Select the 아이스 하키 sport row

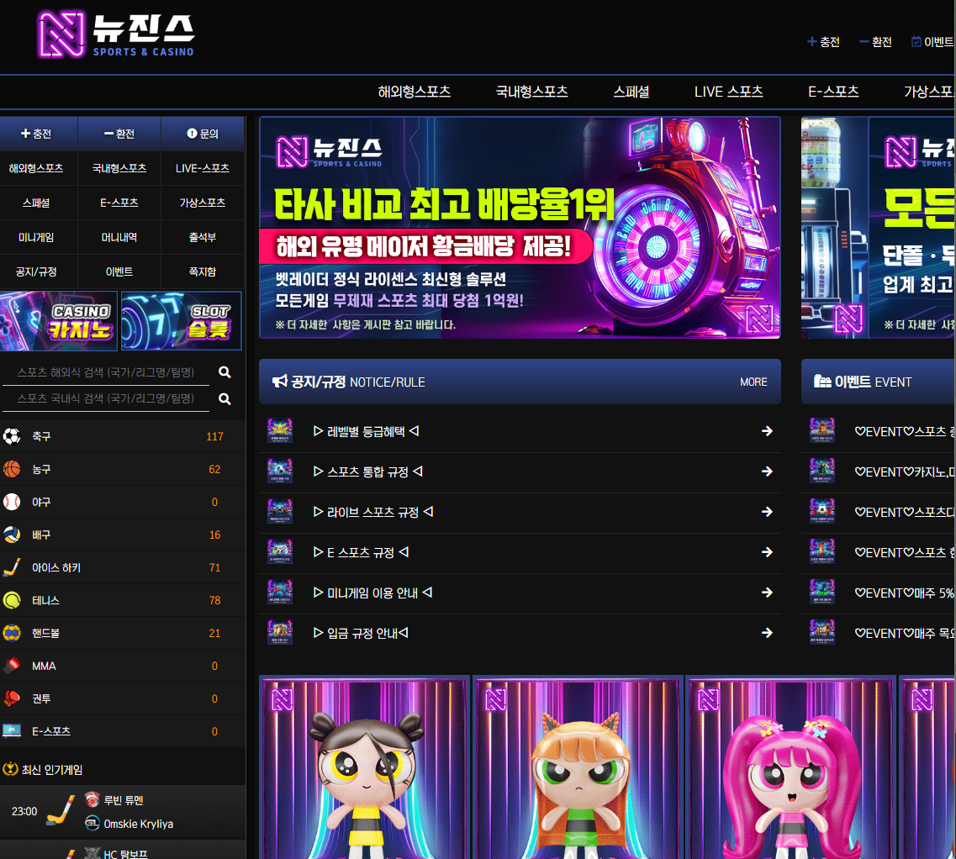122,567
